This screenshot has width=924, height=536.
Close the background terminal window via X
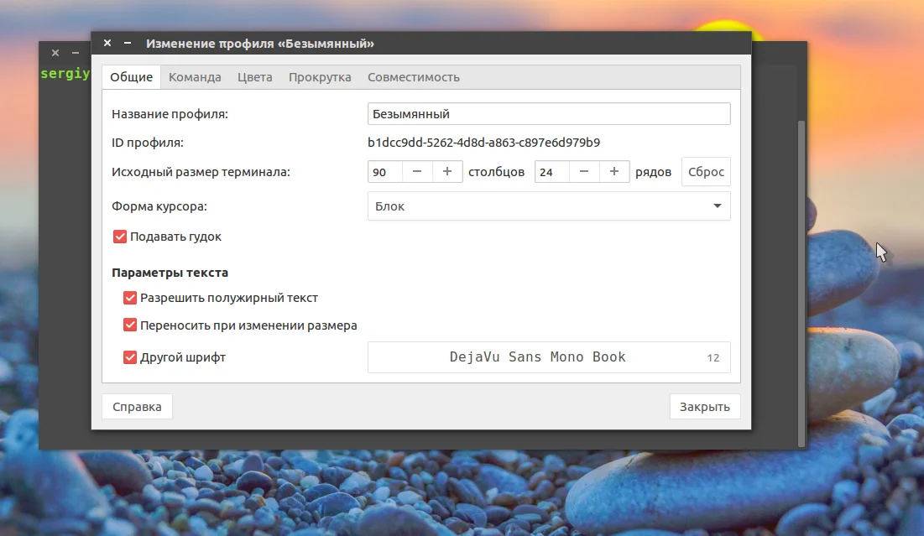click(x=55, y=53)
